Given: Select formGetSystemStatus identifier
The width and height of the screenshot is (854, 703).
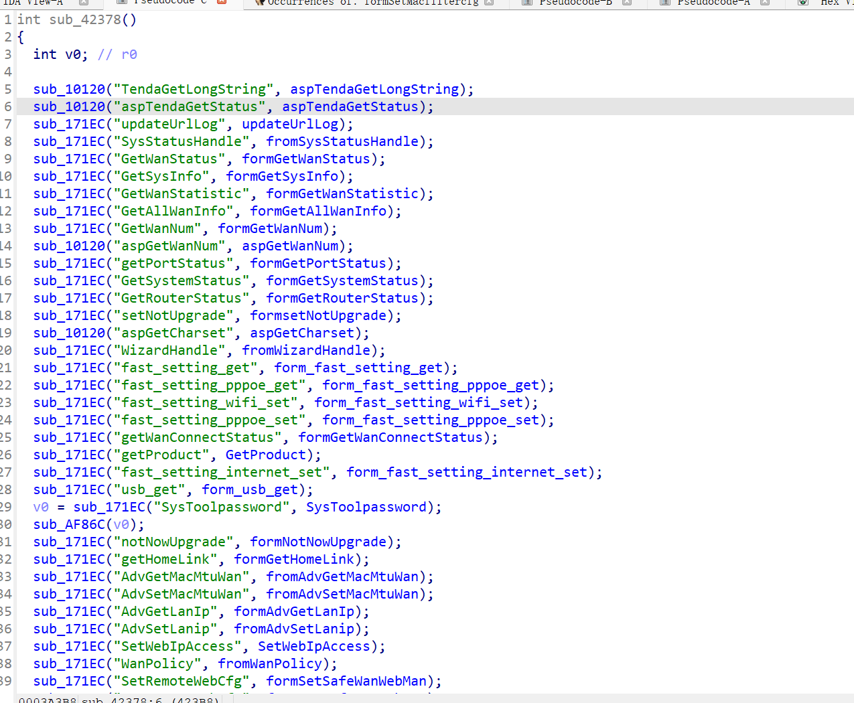Looking at the screenshot, I should pyautogui.click(x=342, y=281).
